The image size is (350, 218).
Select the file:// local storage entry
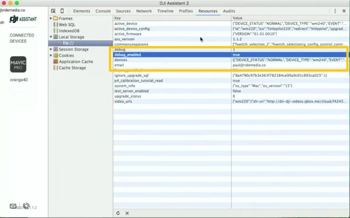[x=69, y=43]
